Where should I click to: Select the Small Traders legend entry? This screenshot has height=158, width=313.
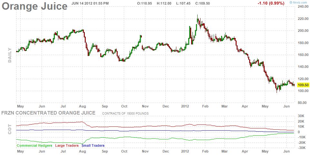[93, 146]
